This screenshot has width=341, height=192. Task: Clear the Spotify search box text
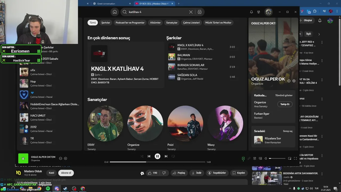(x=191, y=12)
